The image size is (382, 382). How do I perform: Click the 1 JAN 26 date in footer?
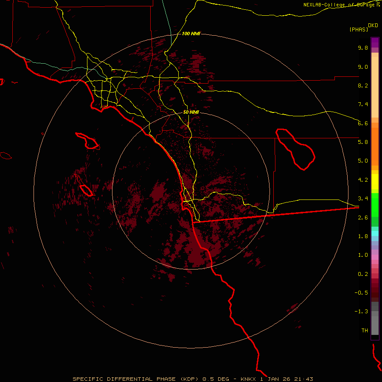pyautogui.click(x=275, y=379)
